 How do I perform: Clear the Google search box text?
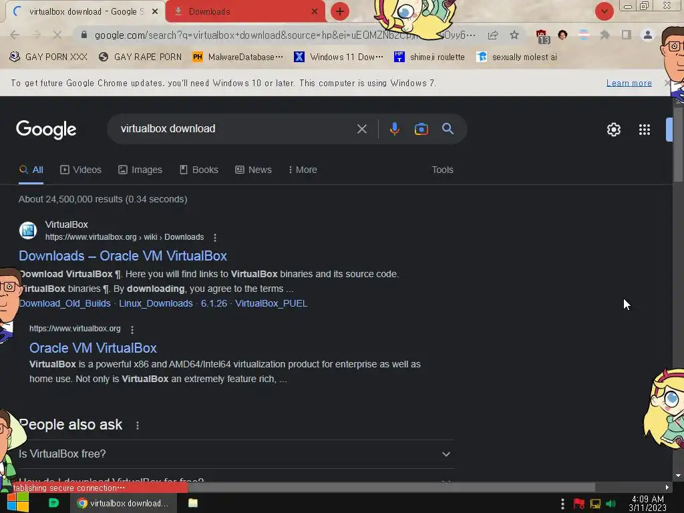[361, 129]
